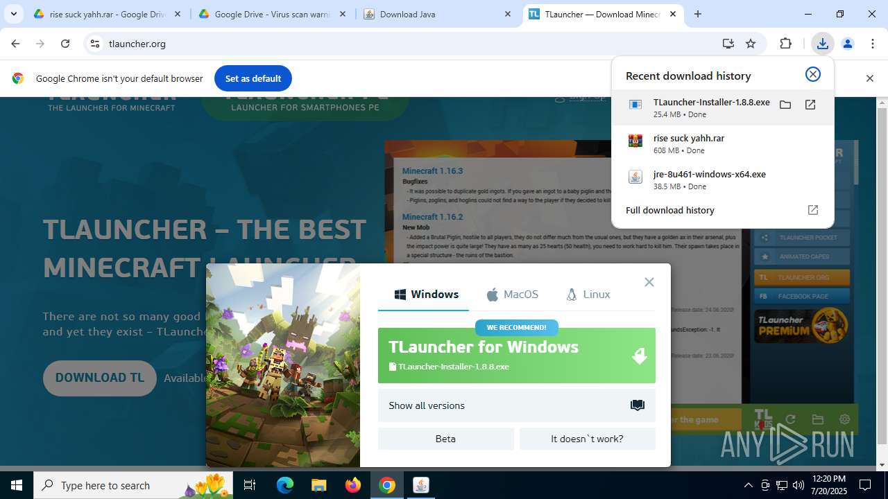Open network icon in system tray
This screenshot has height=499, width=888.
coord(782,485)
